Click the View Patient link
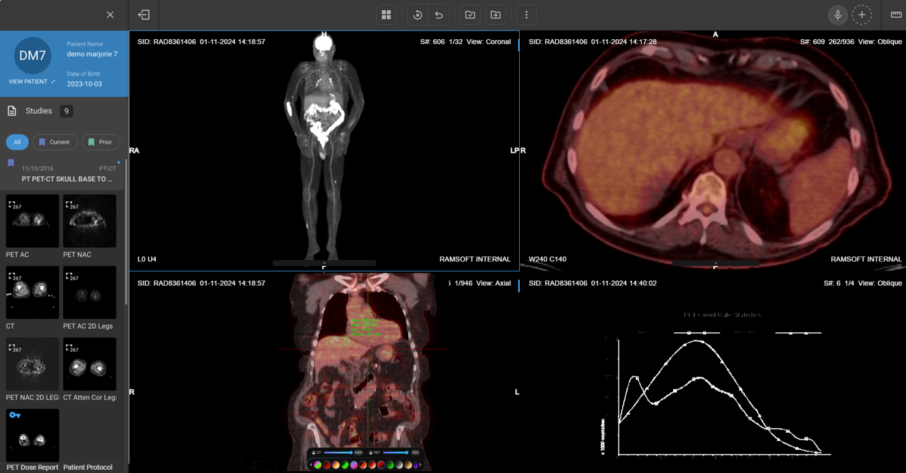Screen dimensions: 906x473 point(32,81)
